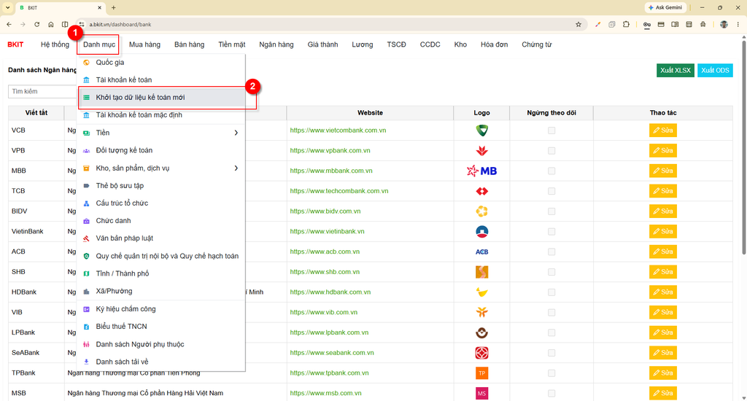Click the Tìm kiếm search field

(x=42, y=91)
